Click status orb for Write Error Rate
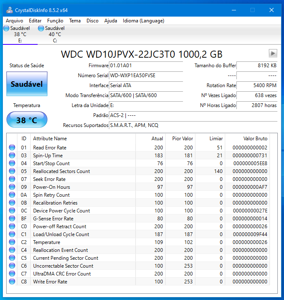 pyautogui.click(x=12, y=281)
